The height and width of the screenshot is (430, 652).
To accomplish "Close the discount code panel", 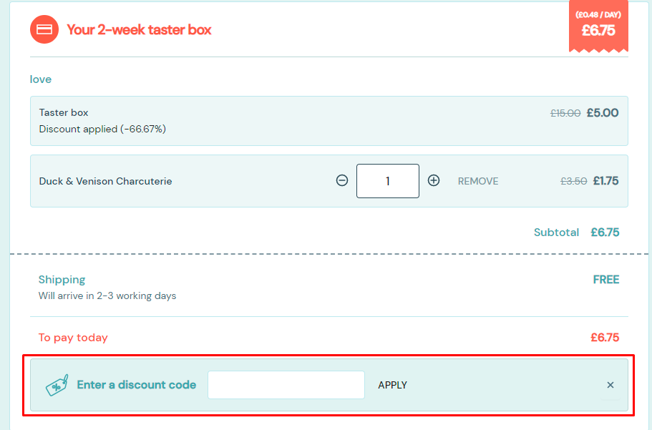I will click(x=610, y=385).
